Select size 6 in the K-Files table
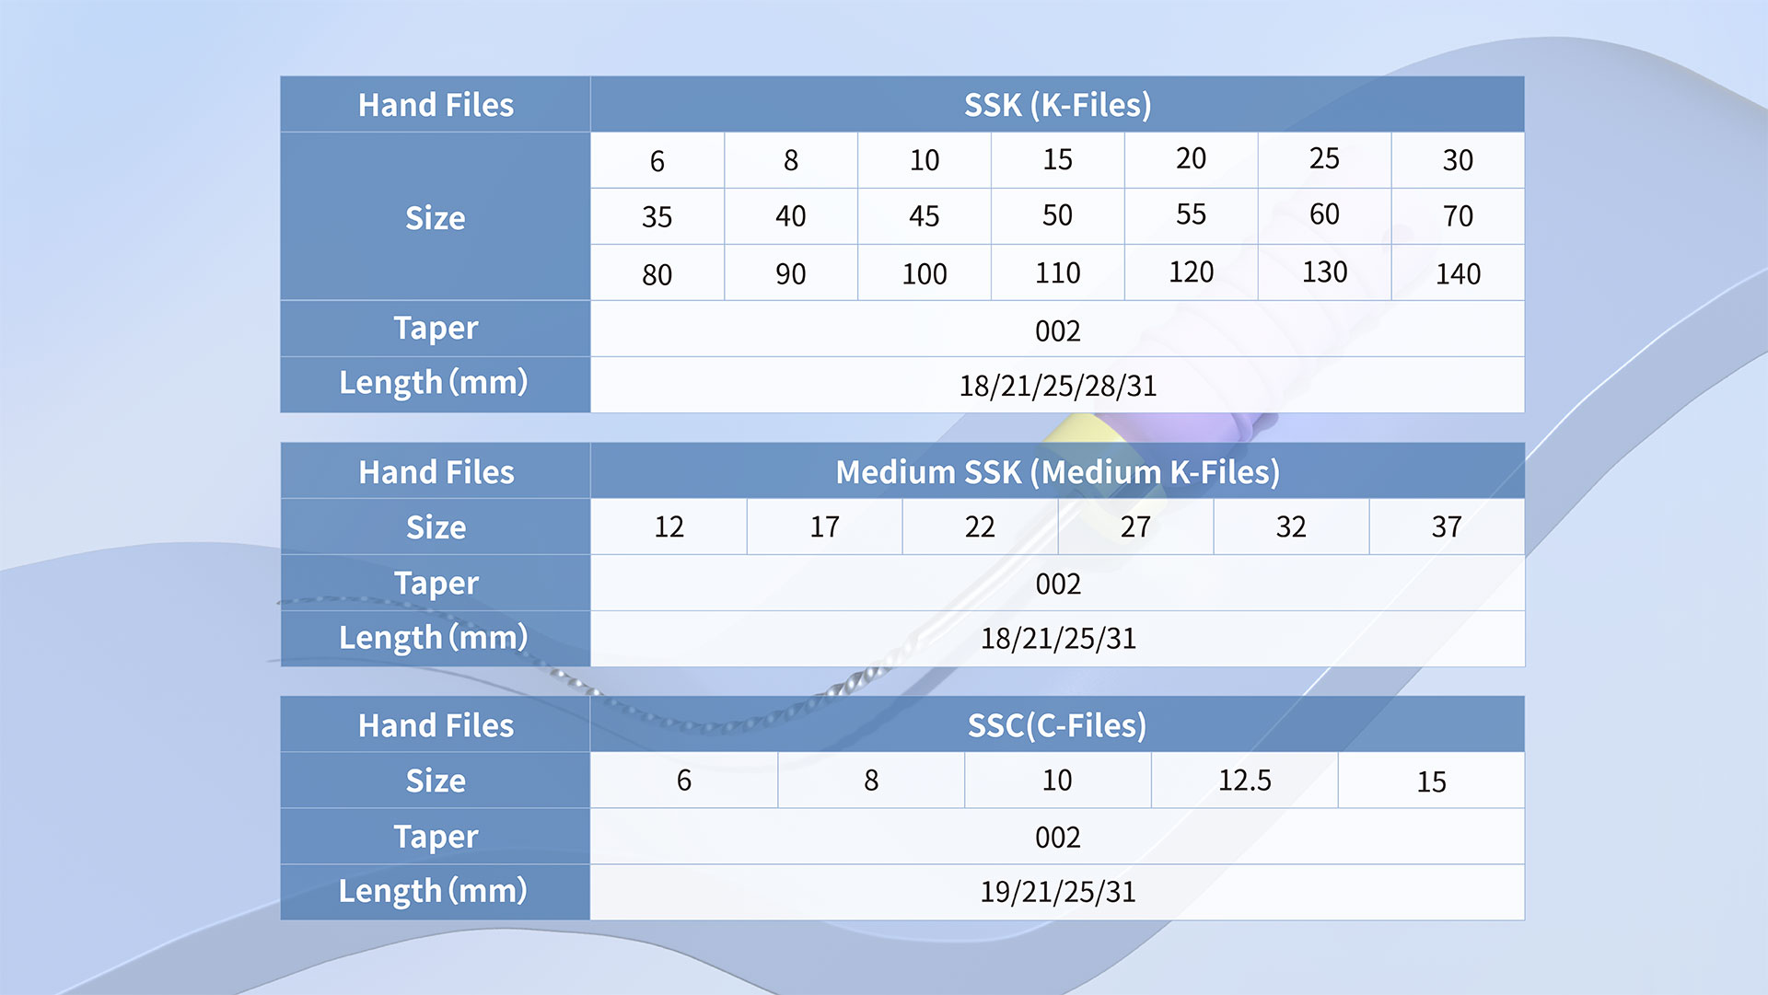1768x995 pixels. coord(657,161)
